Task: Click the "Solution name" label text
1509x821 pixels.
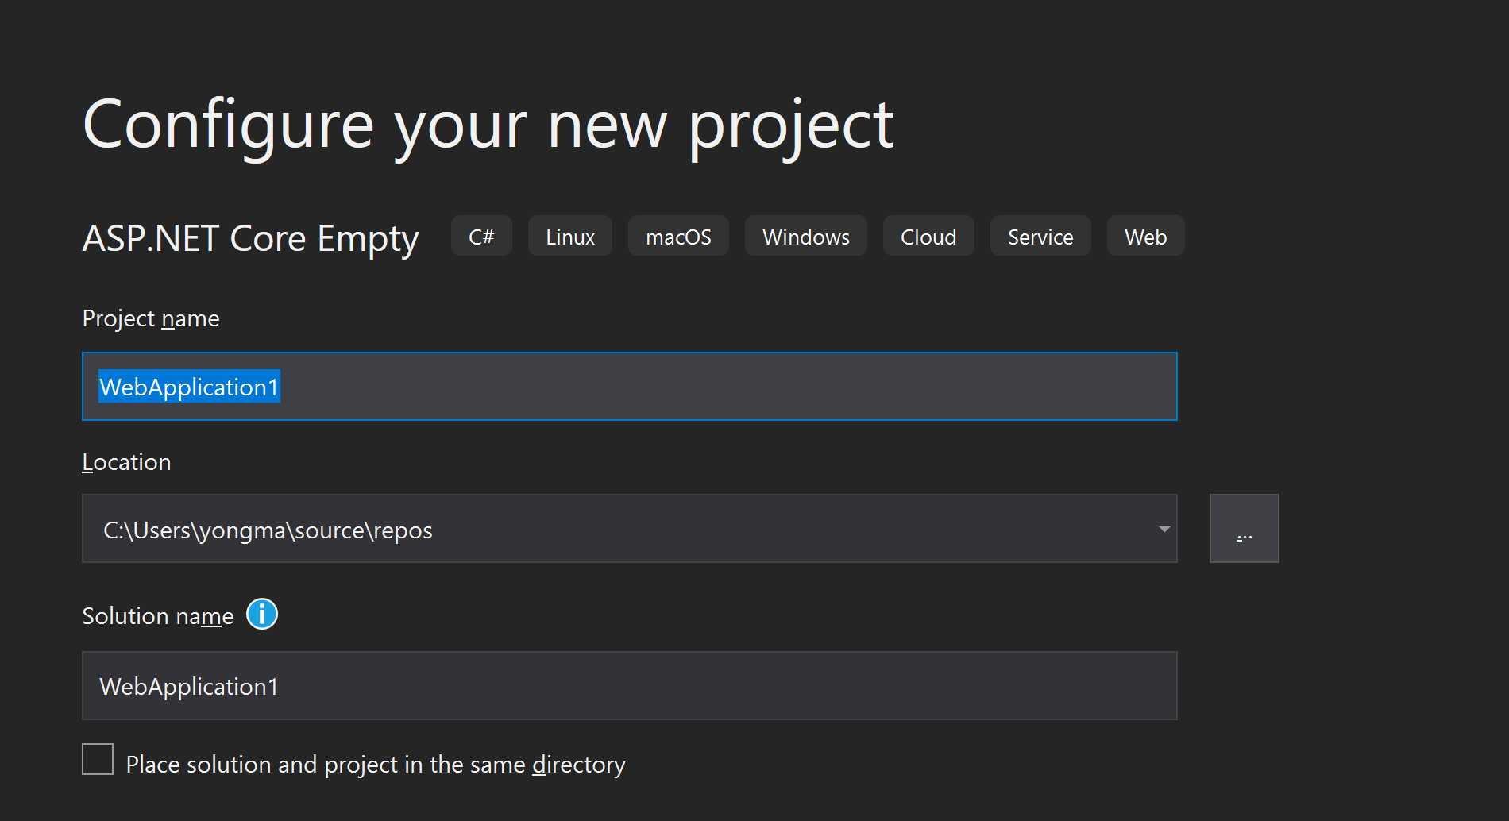Action: pos(158,616)
